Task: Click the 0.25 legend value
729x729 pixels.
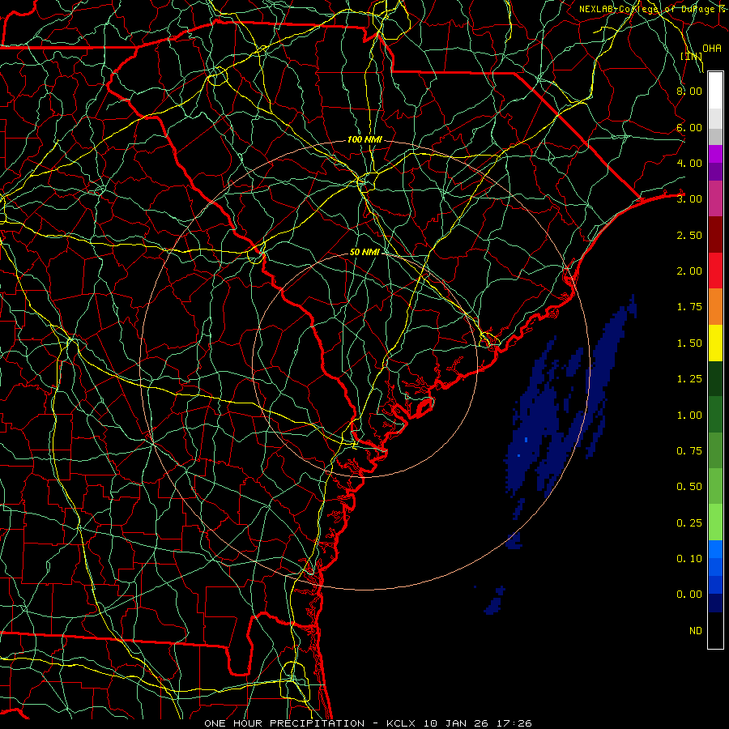Action: (689, 523)
